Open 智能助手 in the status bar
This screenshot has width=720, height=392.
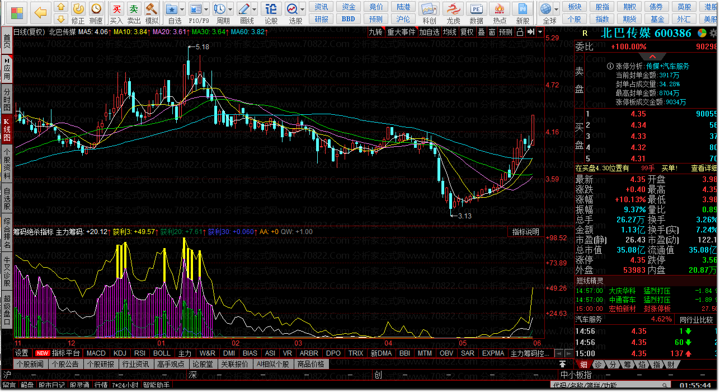click(158, 386)
